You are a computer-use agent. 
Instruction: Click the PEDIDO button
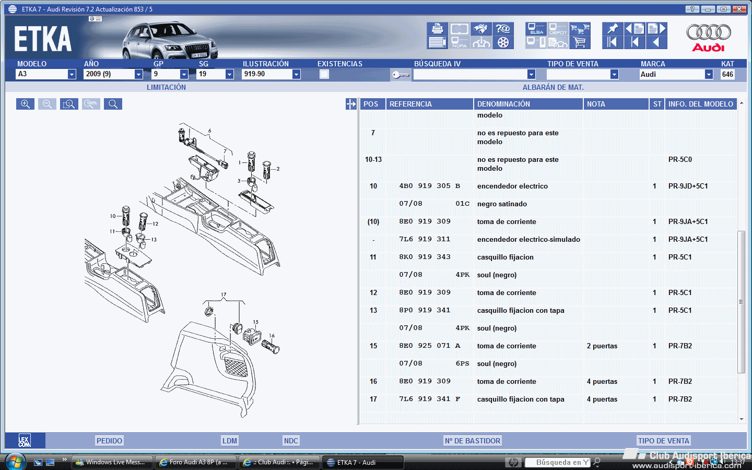(x=109, y=441)
